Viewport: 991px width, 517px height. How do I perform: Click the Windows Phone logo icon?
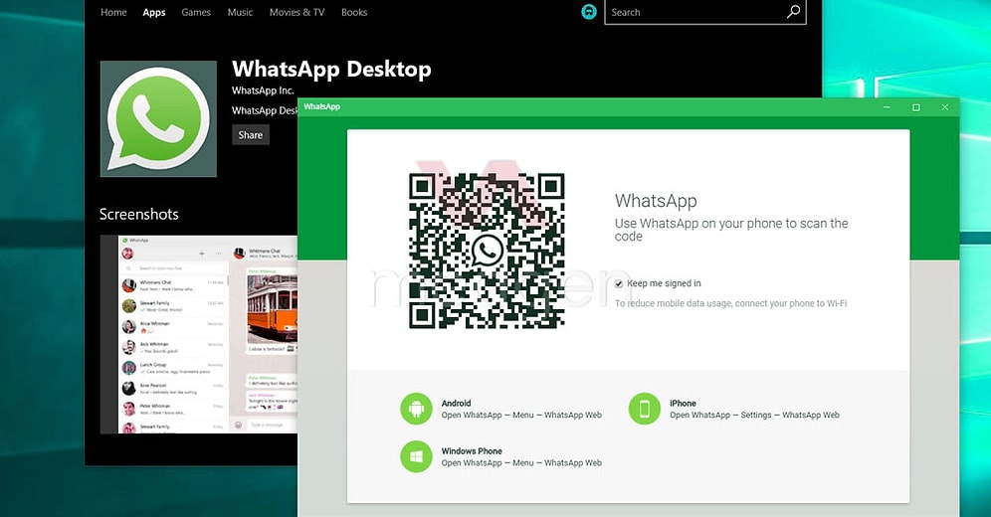416,455
